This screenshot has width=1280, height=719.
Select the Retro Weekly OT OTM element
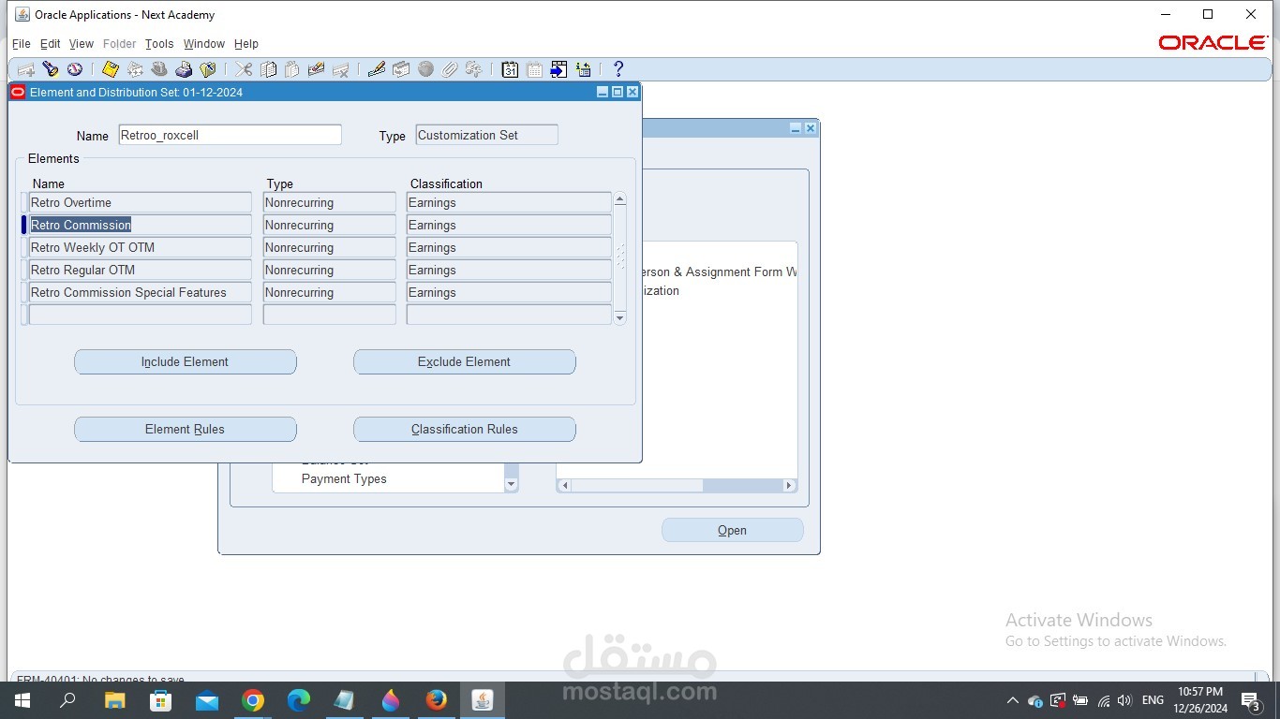141,247
